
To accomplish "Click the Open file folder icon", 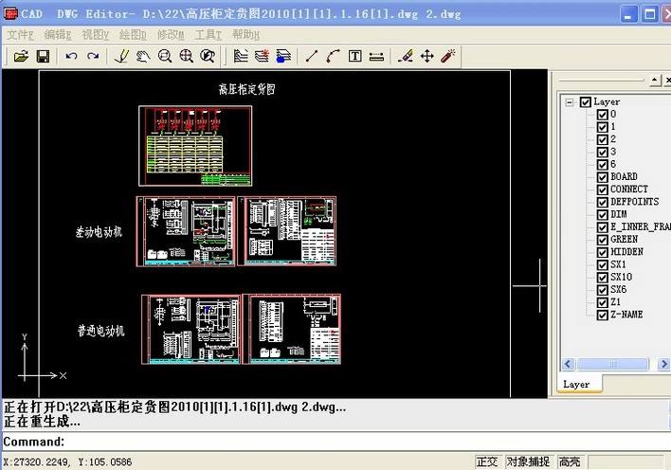I will [21, 56].
